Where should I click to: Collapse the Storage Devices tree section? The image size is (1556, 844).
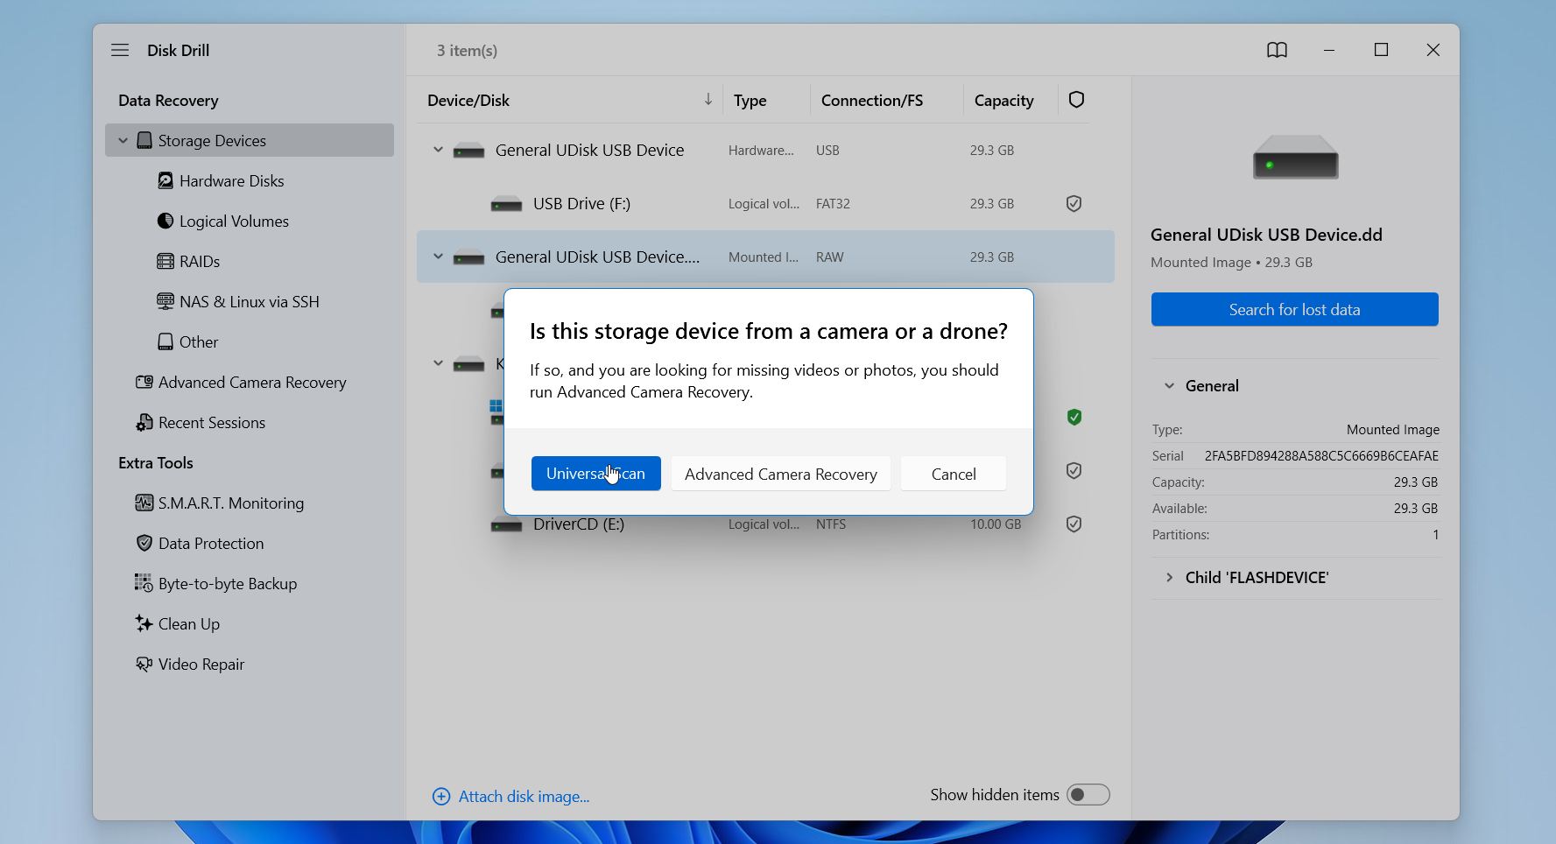[x=123, y=141]
